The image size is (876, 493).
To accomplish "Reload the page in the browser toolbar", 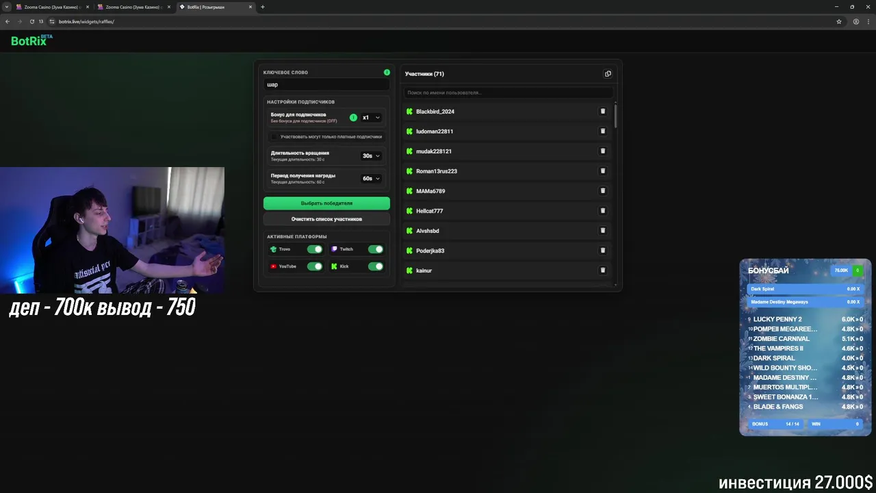I will (31, 21).
